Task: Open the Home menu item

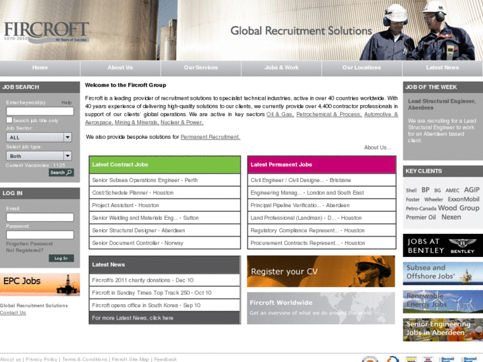Action: click(40, 68)
